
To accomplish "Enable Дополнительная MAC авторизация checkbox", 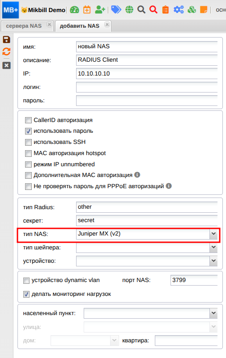I will tap(28, 175).
